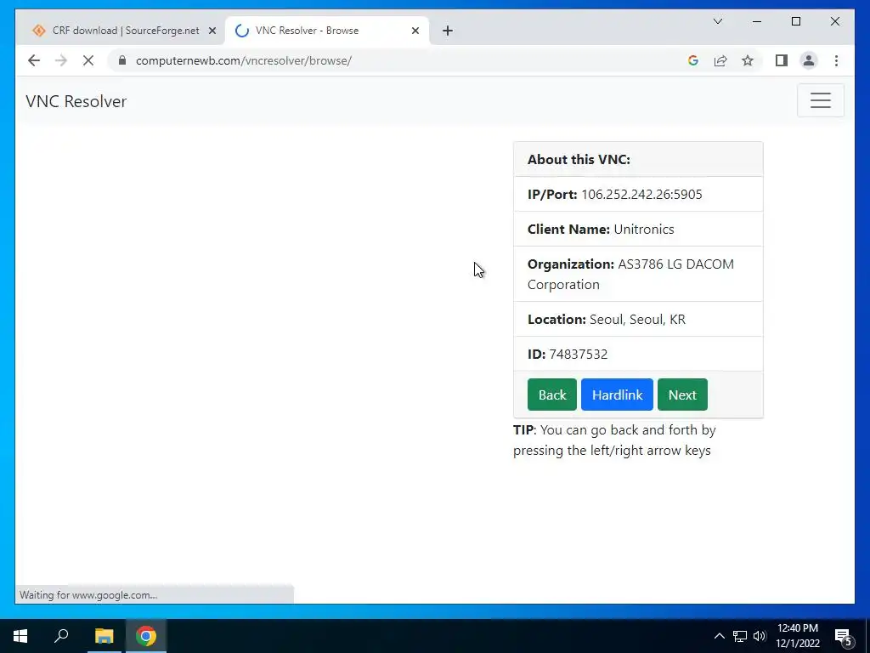This screenshot has width=870, height=653.
Task: Share this page icon
Action: tap(720, 60)
